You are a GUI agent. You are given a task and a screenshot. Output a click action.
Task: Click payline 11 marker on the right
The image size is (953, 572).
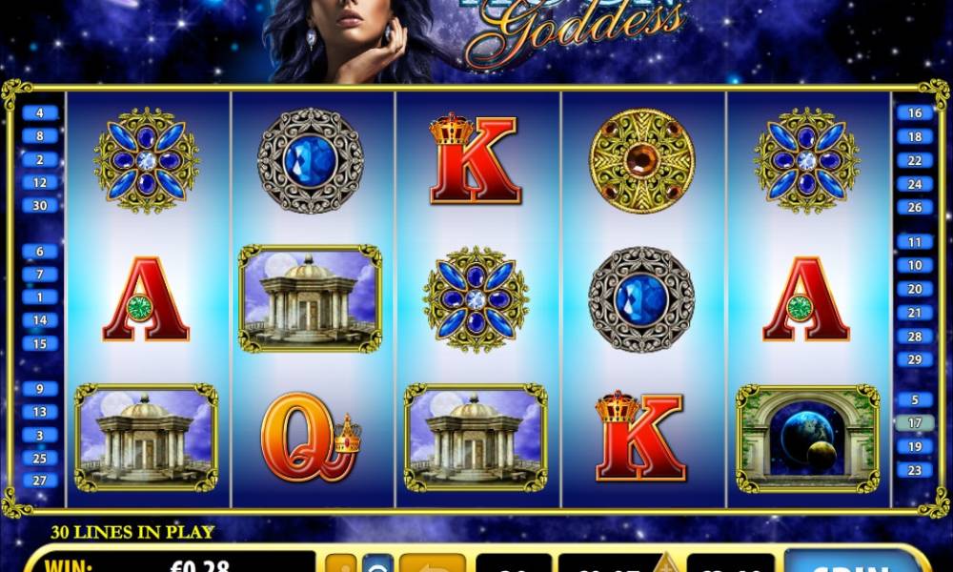click(915, 242)
